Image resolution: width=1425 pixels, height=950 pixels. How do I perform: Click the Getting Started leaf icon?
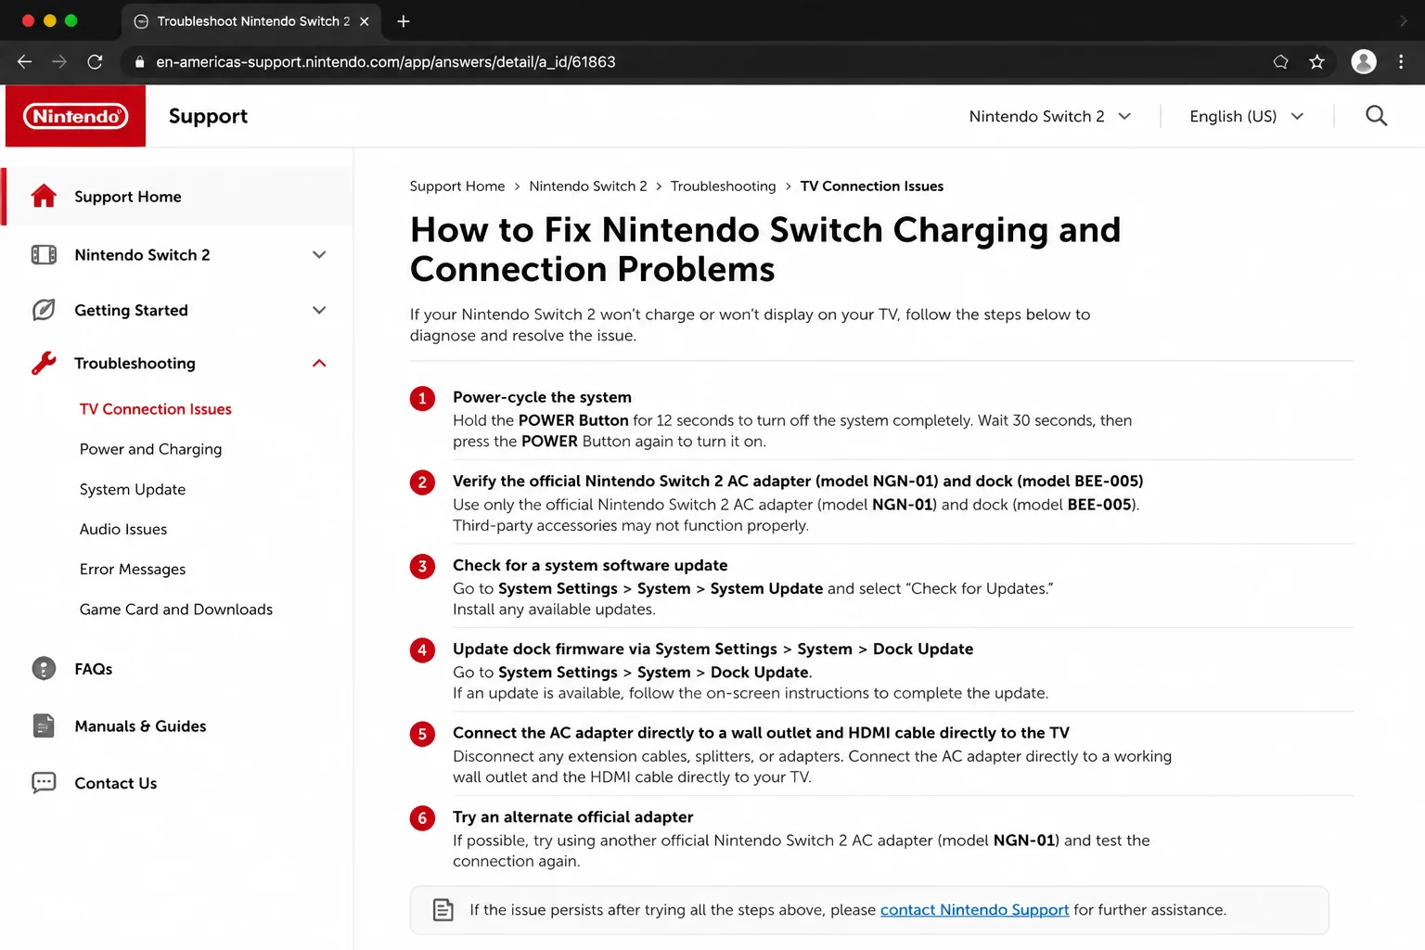pos(44,310)
